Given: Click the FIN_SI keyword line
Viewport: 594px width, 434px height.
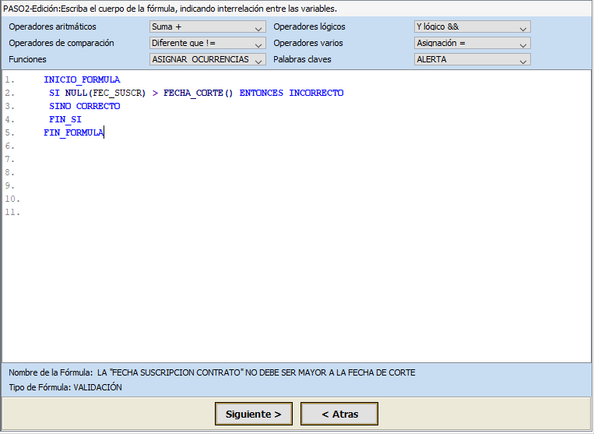Looking at the screenshot, I should coord(65,119).
